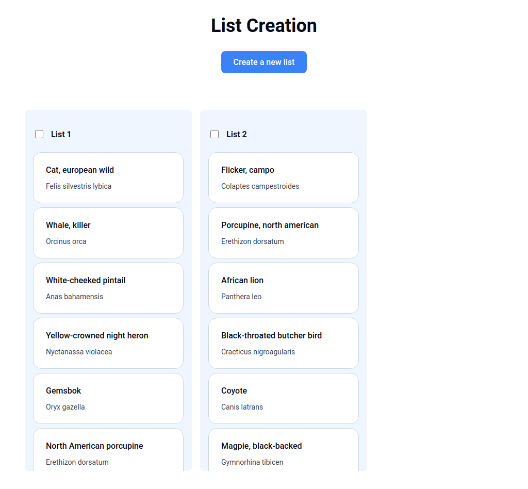Select Porcupine, north american in List 2
The image size is (528, 489).
[x=283, y=233]
